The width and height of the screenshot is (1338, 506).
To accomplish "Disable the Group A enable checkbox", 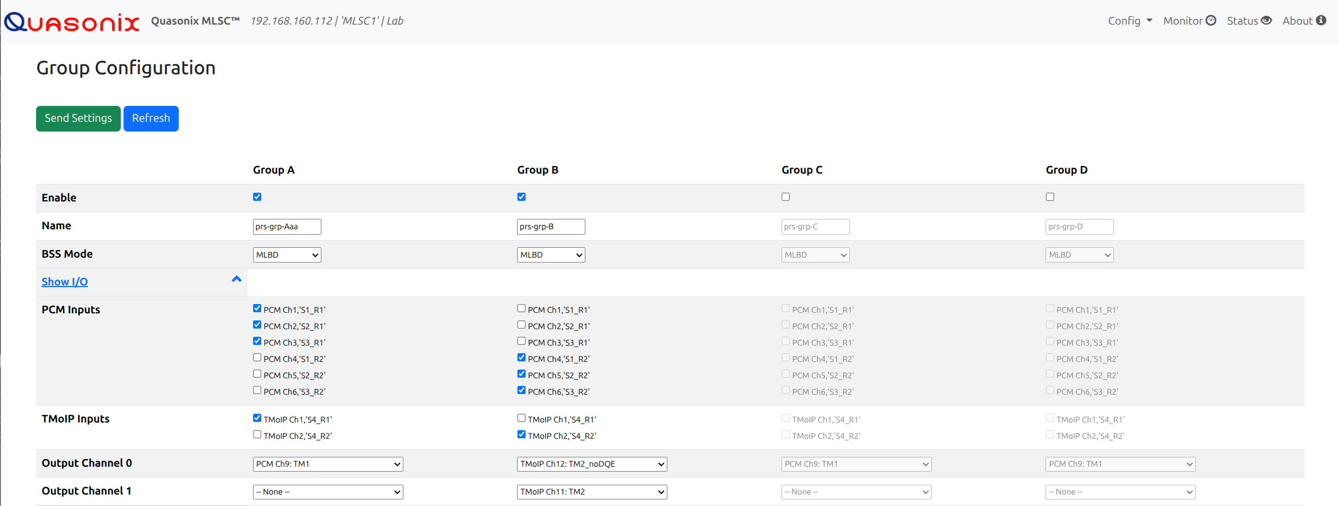I will (x=257, y=197).
